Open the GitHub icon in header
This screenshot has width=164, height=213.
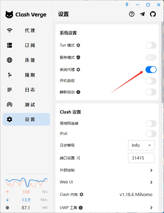(153, 14)
